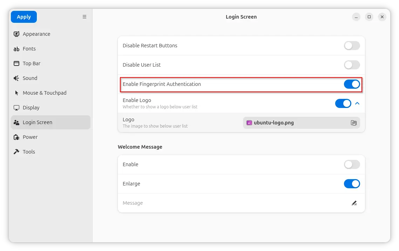Image resolution: width=399 pixels, height=251 pixels.
Task: Toggle the welcome message Enlarge switch
Action: [x=352, y=184]
